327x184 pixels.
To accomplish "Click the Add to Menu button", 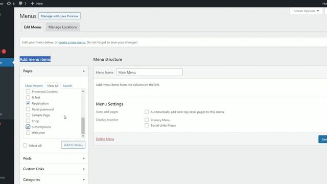I will click(x=73, y=145).
